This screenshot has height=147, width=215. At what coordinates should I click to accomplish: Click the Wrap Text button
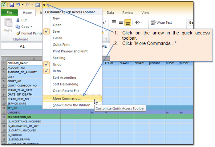(x=161, y=22)
